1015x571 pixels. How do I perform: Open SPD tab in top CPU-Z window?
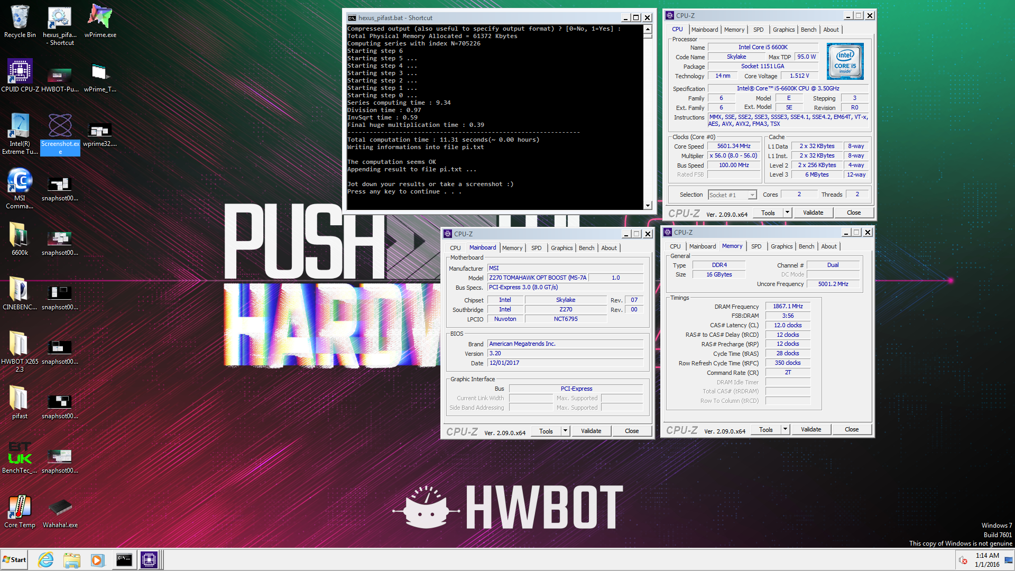758,30
